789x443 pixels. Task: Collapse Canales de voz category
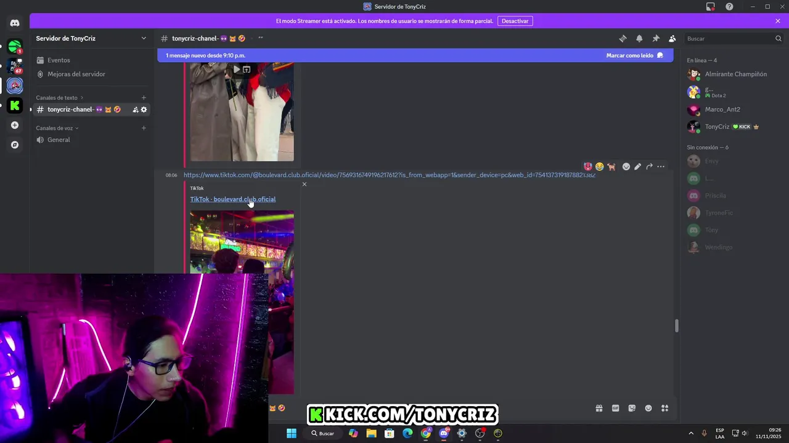(x=57, y=128)
